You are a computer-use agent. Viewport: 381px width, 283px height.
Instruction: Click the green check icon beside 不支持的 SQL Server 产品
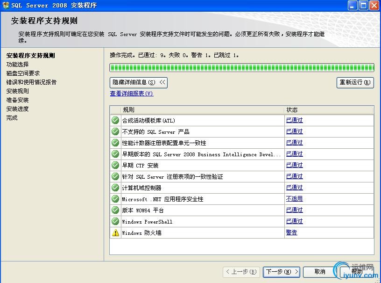pyautogui.click(x=115, y=131)
